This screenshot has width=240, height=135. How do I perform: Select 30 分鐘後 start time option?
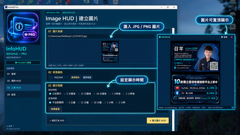coord(100,94)
